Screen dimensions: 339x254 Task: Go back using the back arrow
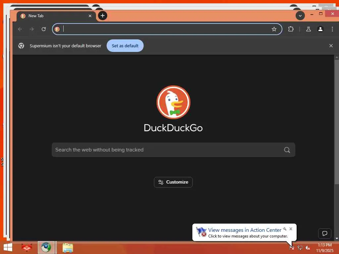(20, 29)
